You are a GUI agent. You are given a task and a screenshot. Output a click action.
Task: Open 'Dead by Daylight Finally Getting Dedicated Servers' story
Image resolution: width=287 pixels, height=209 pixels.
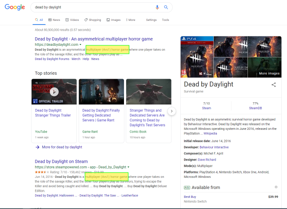[101, 115]
